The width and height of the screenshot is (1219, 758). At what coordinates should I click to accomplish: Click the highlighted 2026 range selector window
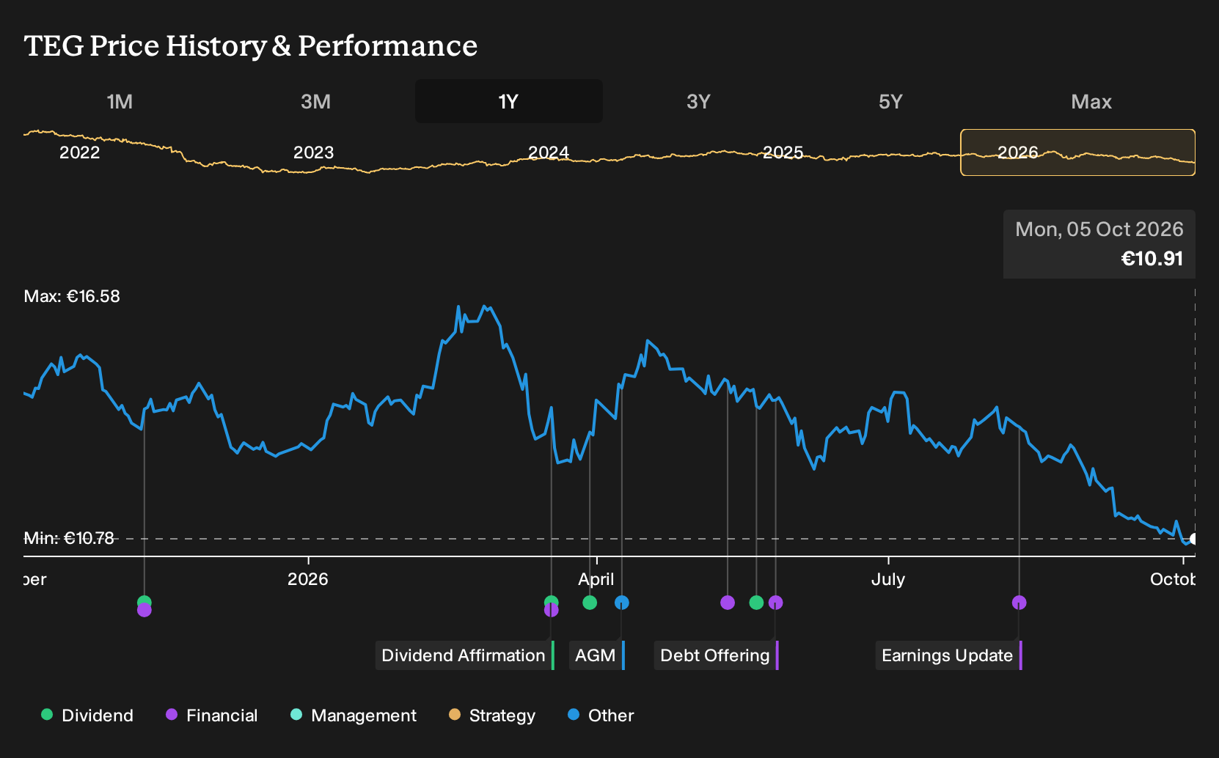click(x=1078, y=152)
